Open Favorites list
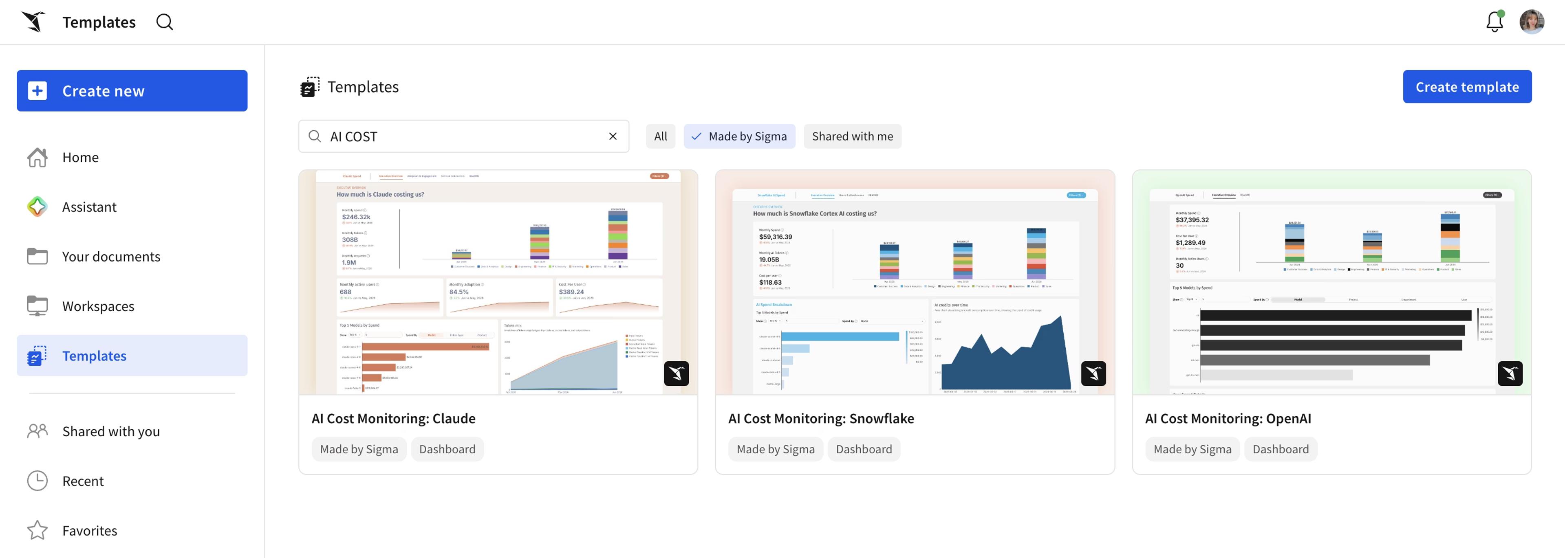This screenshot has height=558, width=1565. (x=132, y=531)
